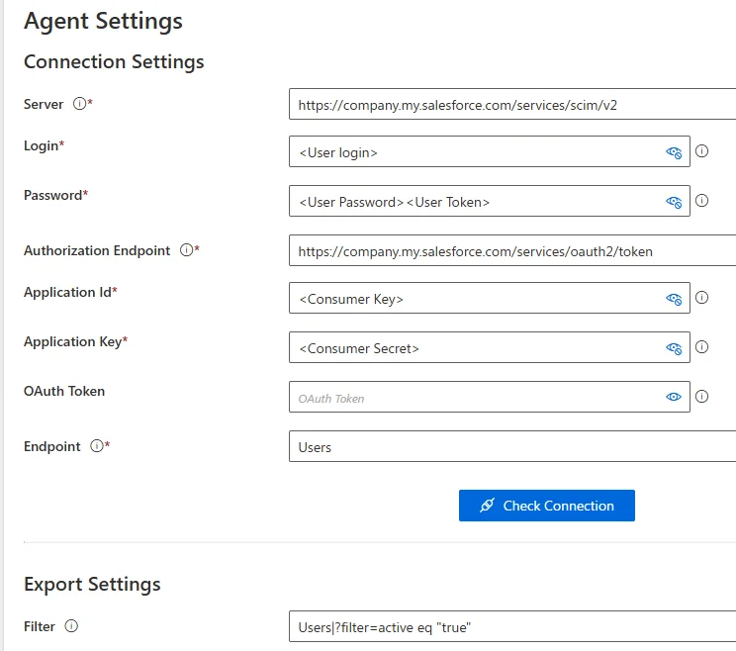
Task: Focus the Server URL input field
Action: coord(512,104)
